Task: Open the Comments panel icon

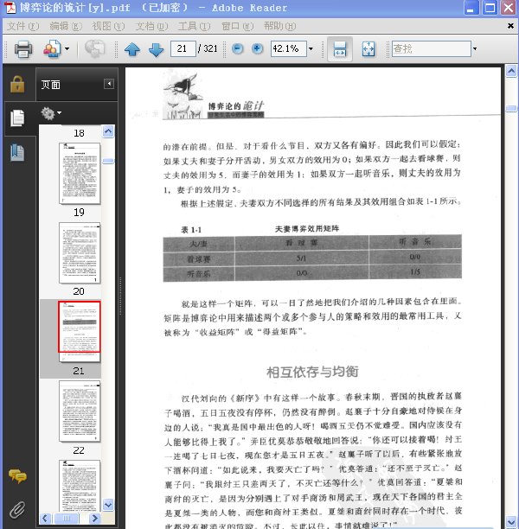Action: [17, 476]
